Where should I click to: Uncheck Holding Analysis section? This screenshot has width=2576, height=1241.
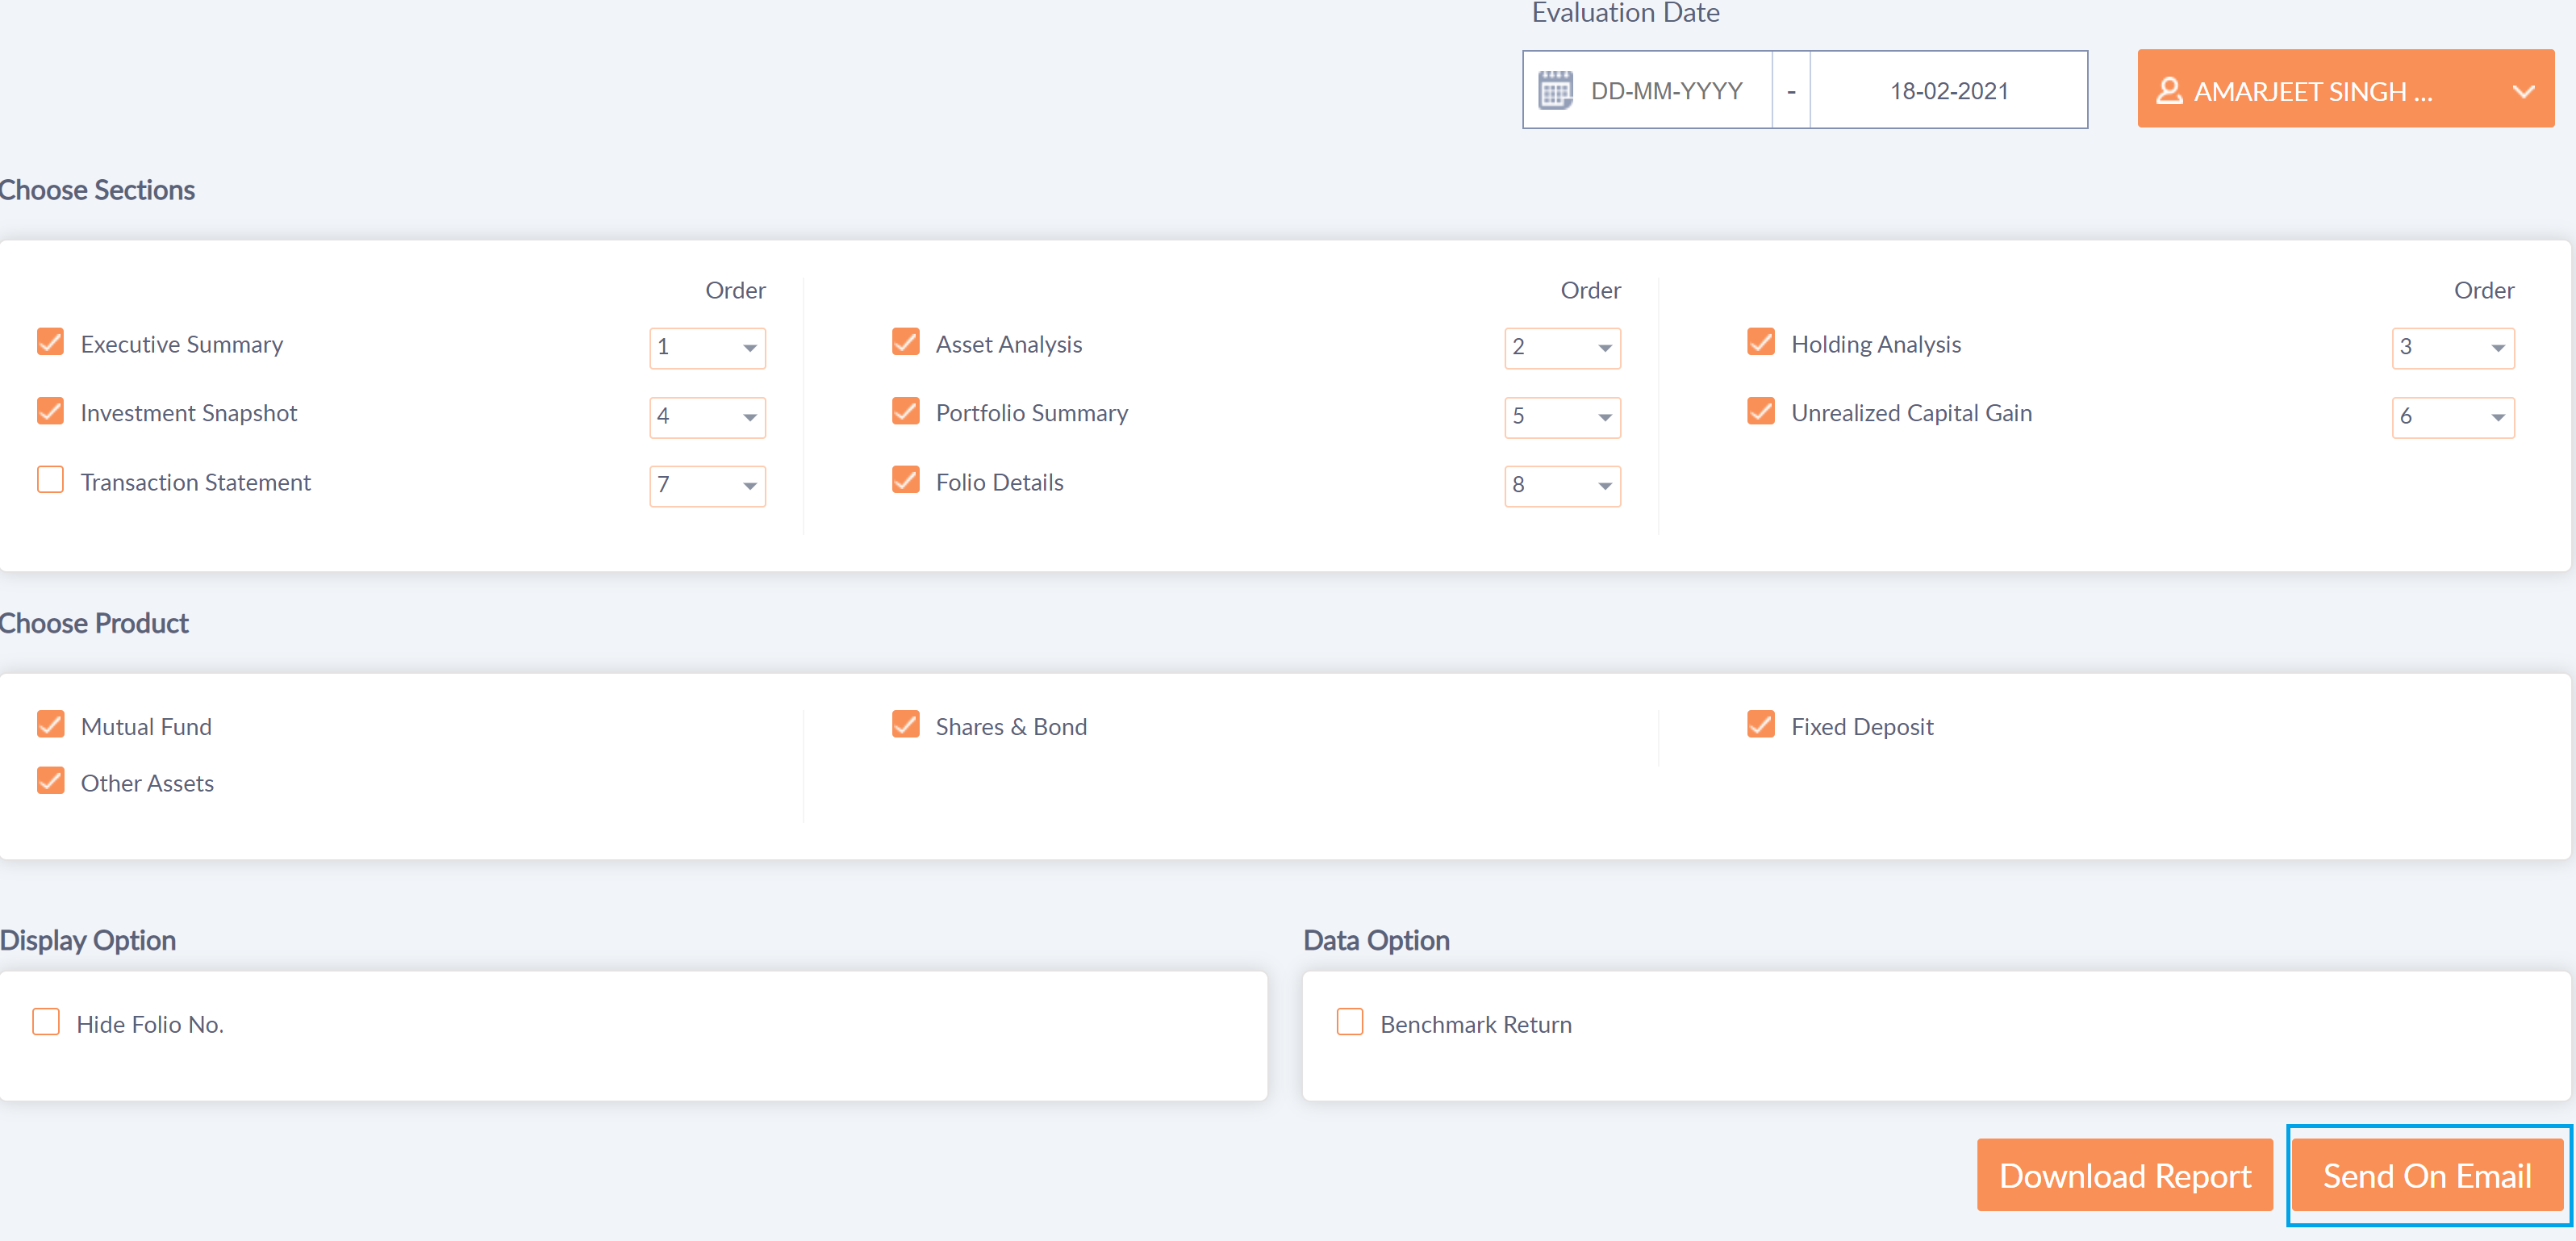[1760, 343]
